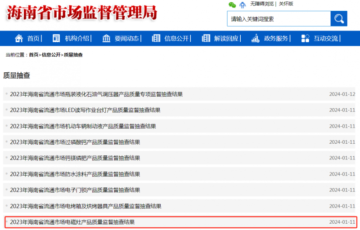The height and width of the screenshot is (230, 360).
Task: Click the accessibility robot icon
Action: [x=243, y=4]
